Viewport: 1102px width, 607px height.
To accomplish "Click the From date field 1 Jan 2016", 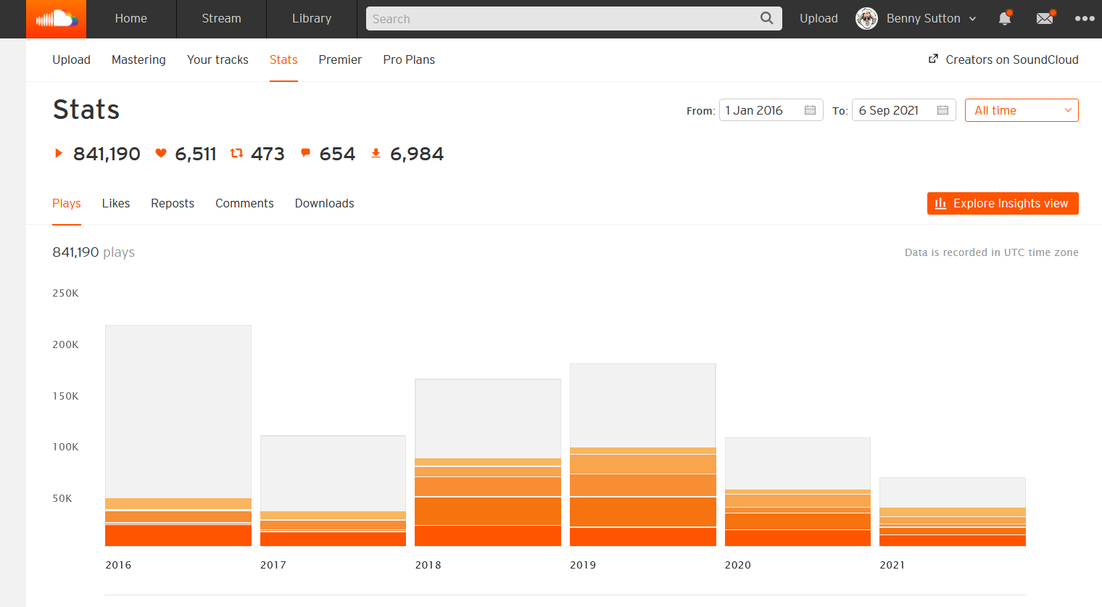I will click(x=771, y=110).
